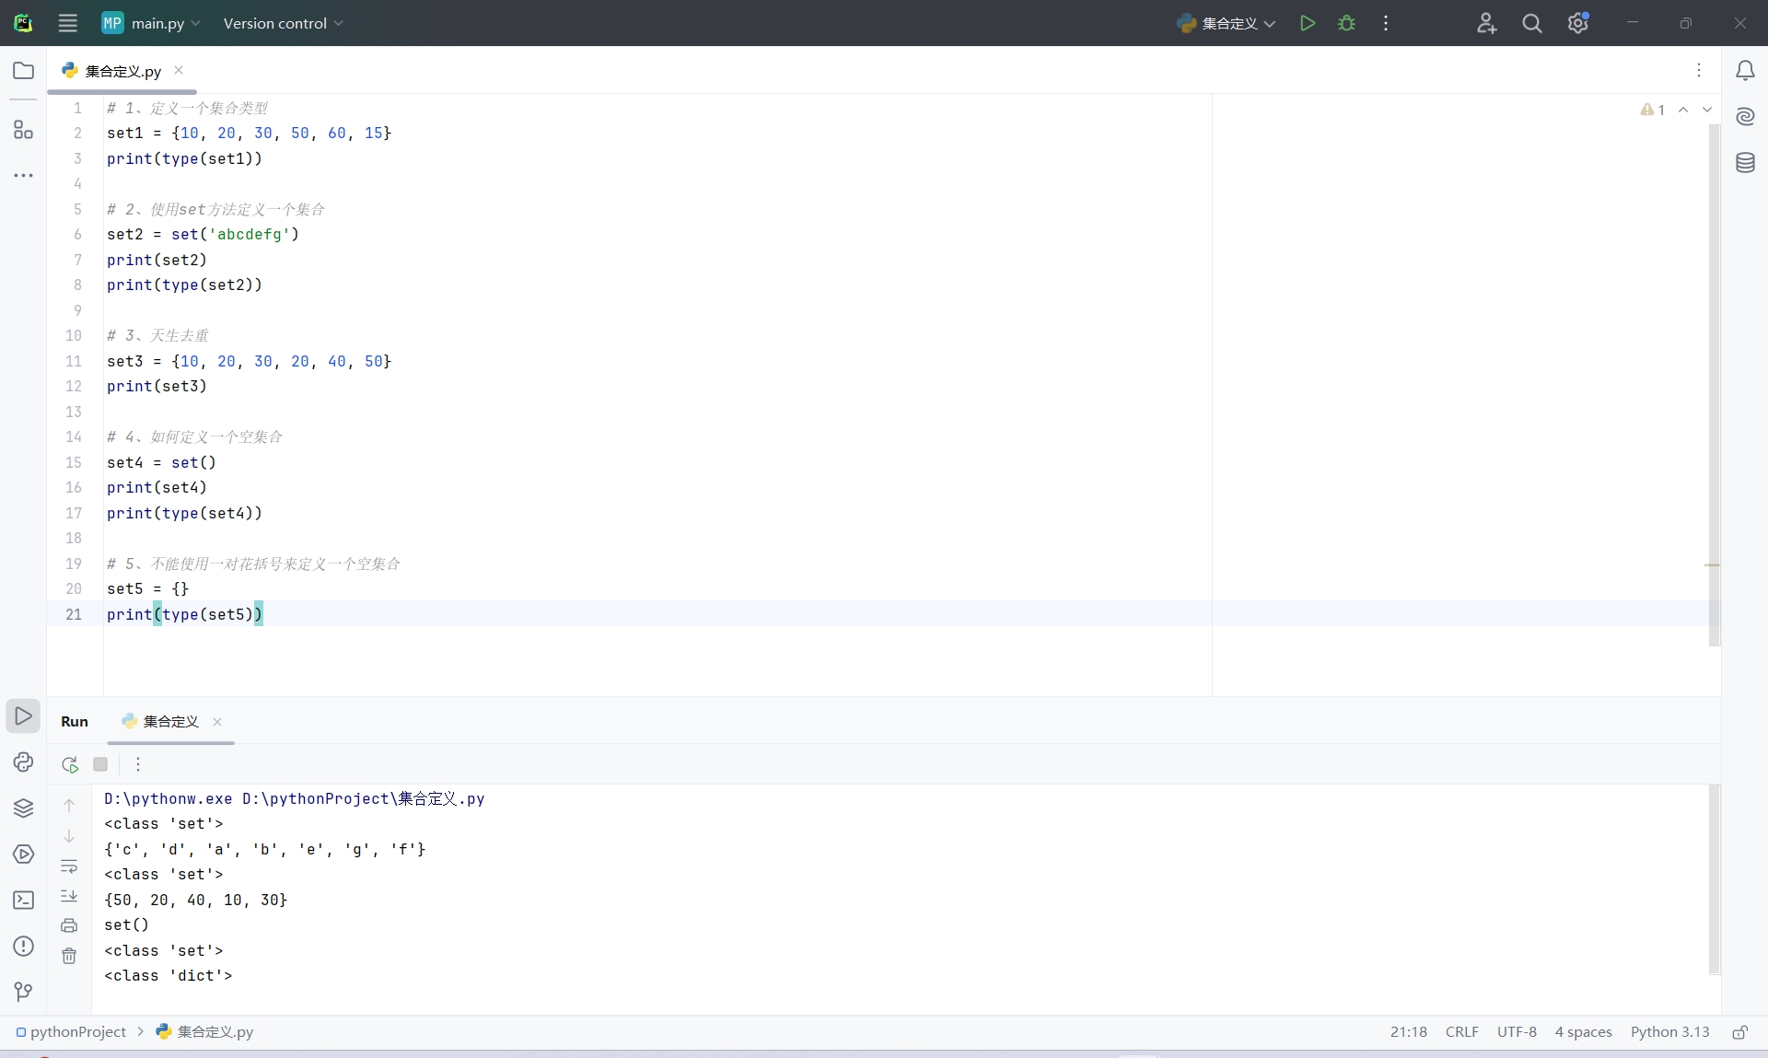
Task: Click the warning stripe mark on scrollbar
Action: click(x=1712, y=564)
